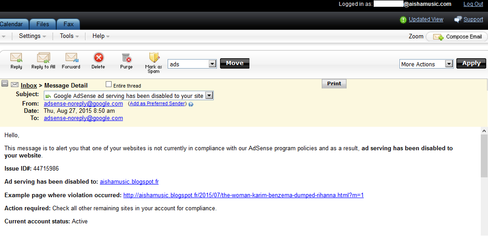Click Add as Preferred Sender link
Screen dimensions: 488x236
tap(158, 103)
